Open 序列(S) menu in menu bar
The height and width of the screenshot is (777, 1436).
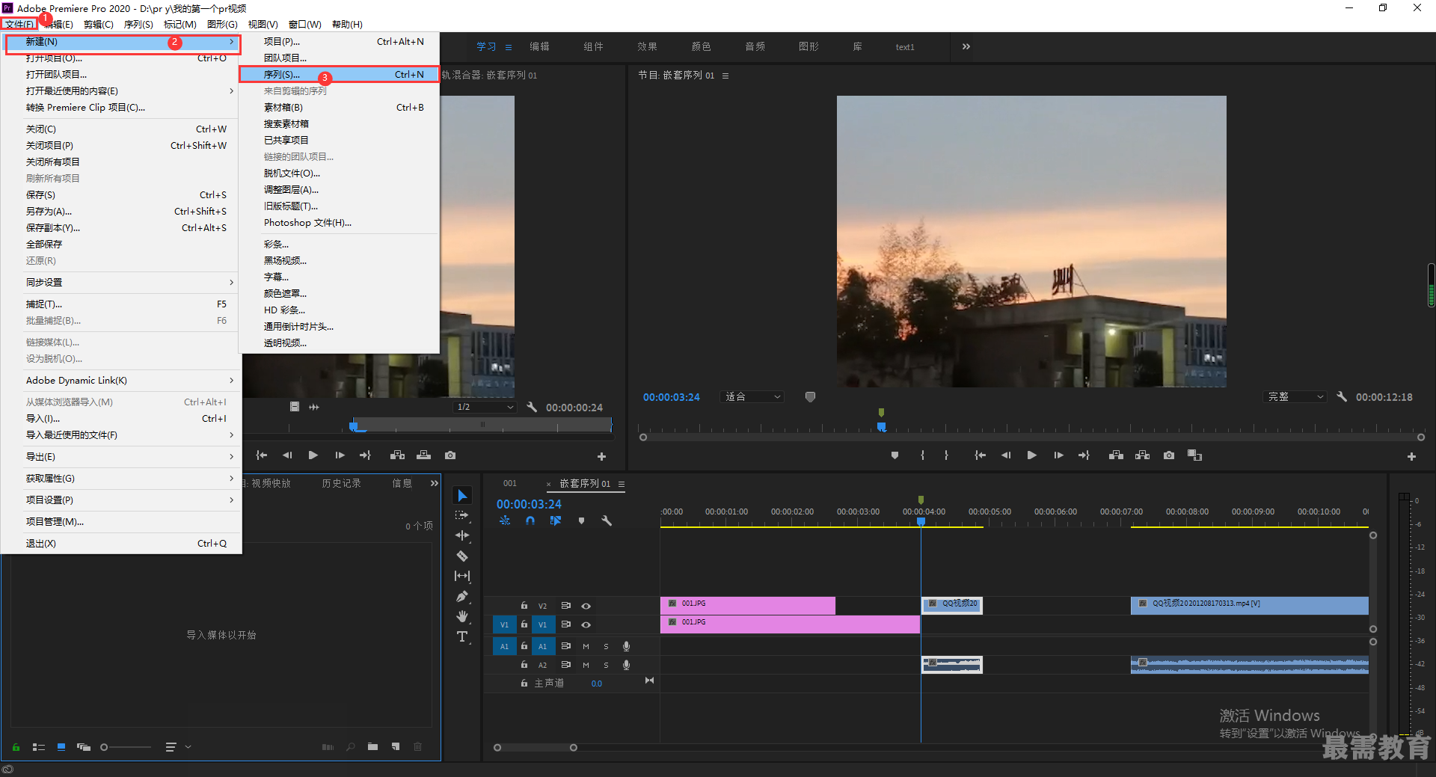(138, 25)
